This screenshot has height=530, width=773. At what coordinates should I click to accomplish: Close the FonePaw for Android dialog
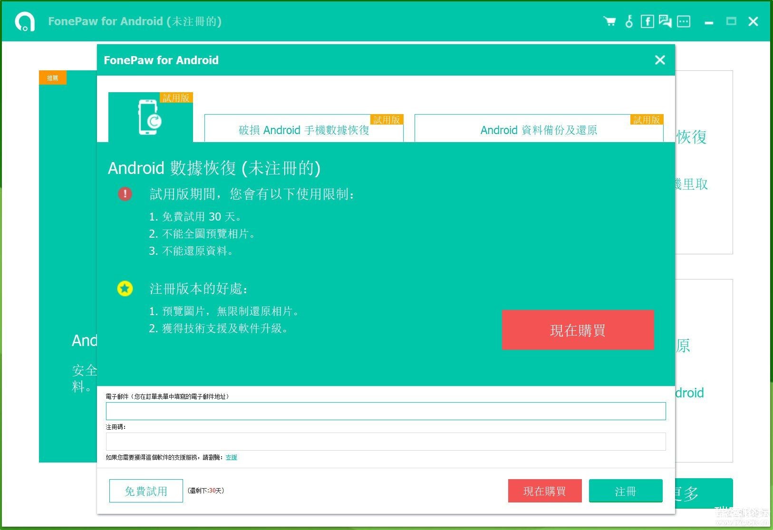[x=660, y=60]
